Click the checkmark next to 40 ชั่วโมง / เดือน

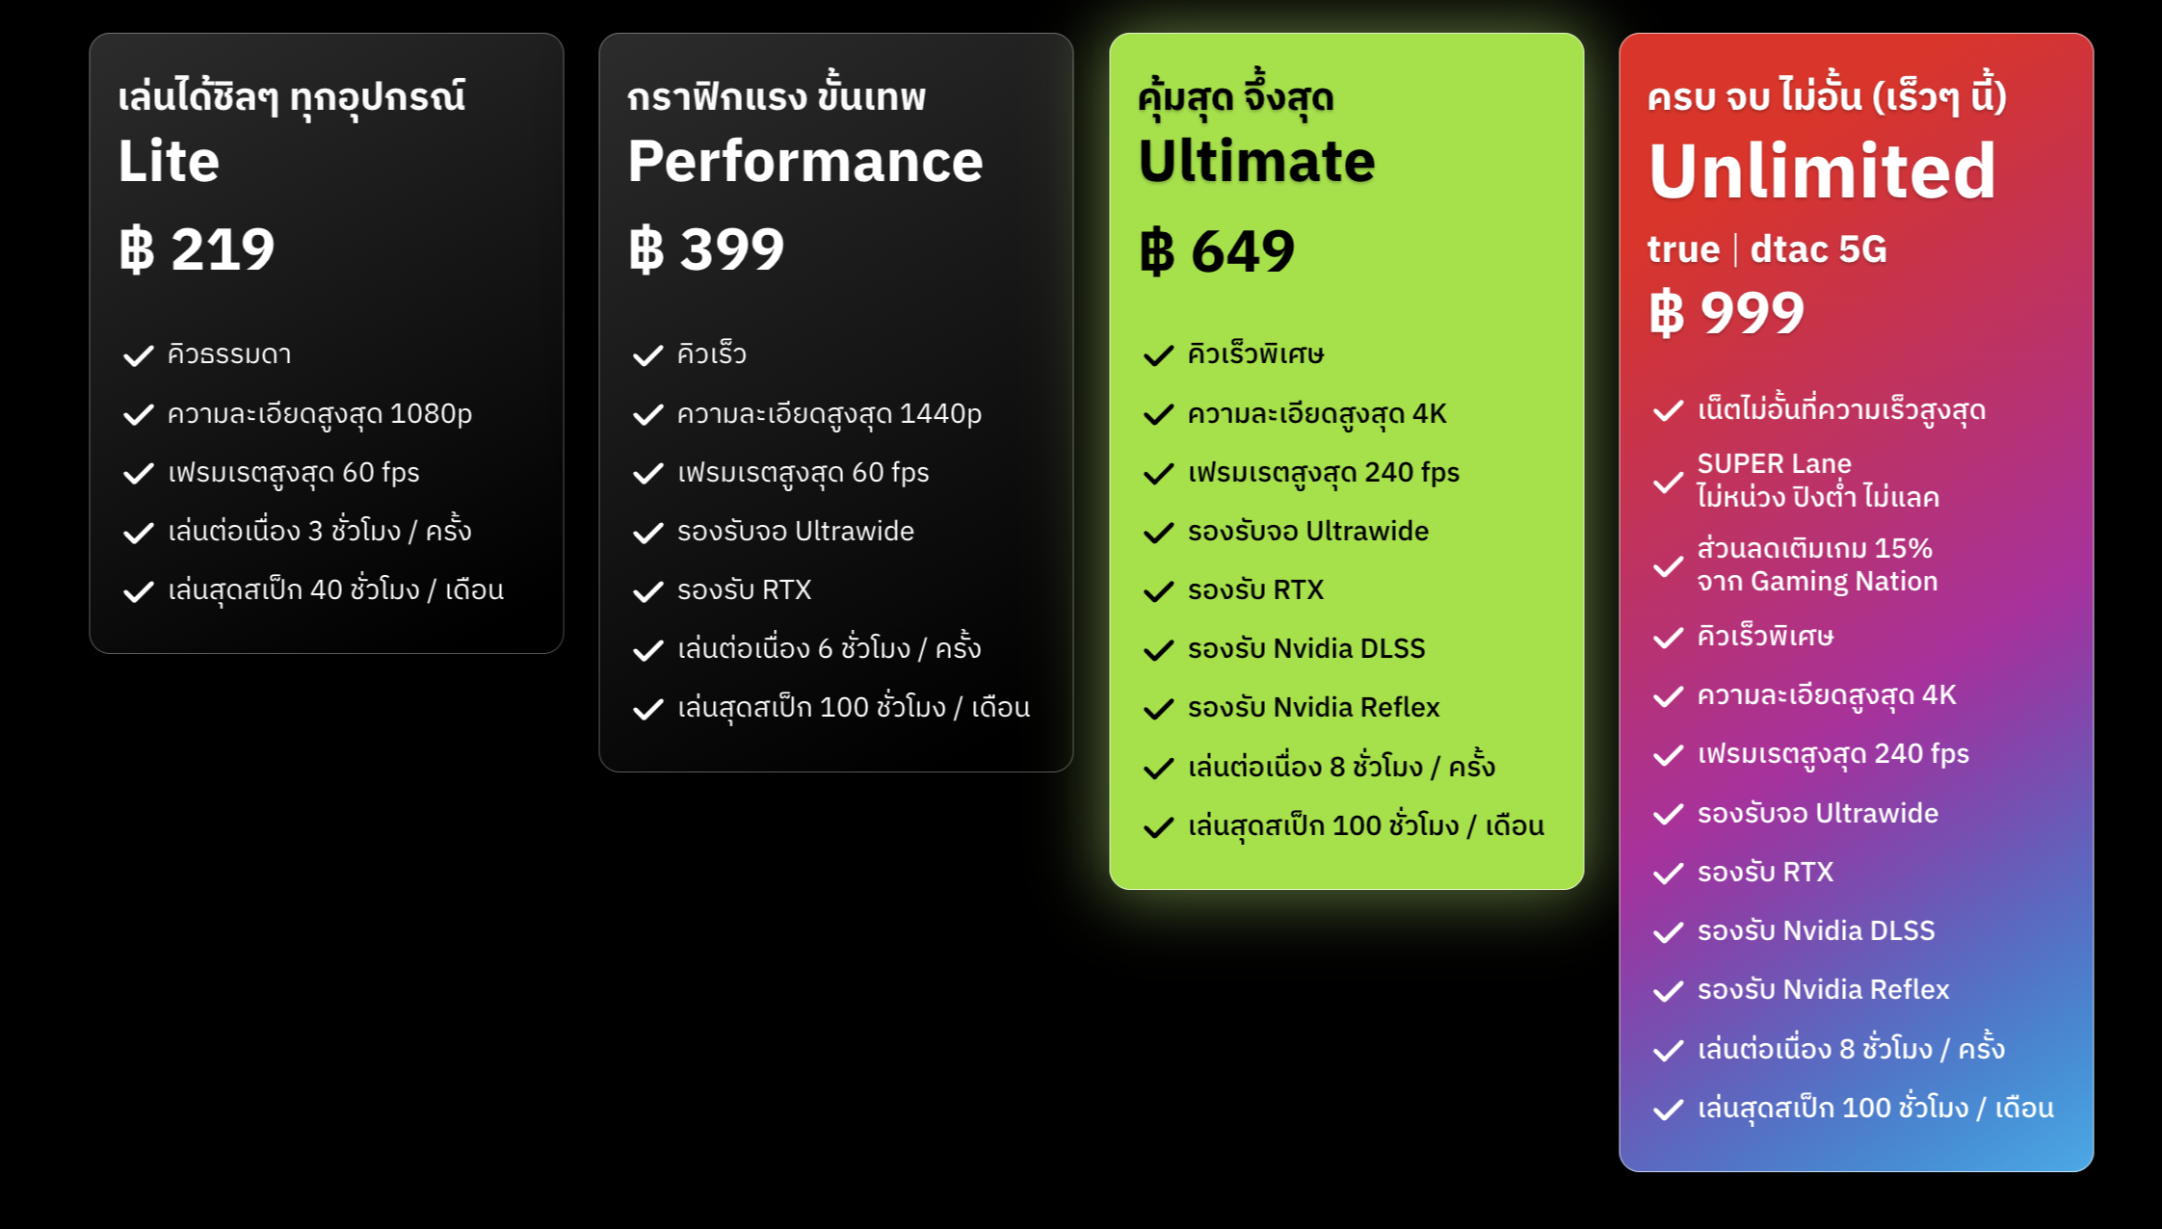[x=139, y=591]
